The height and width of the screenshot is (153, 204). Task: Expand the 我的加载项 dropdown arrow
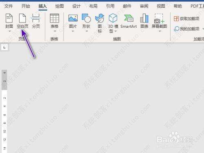pos(203,29)
